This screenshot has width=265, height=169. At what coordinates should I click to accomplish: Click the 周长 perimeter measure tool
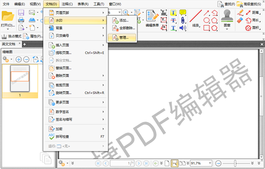coord(253,20)
